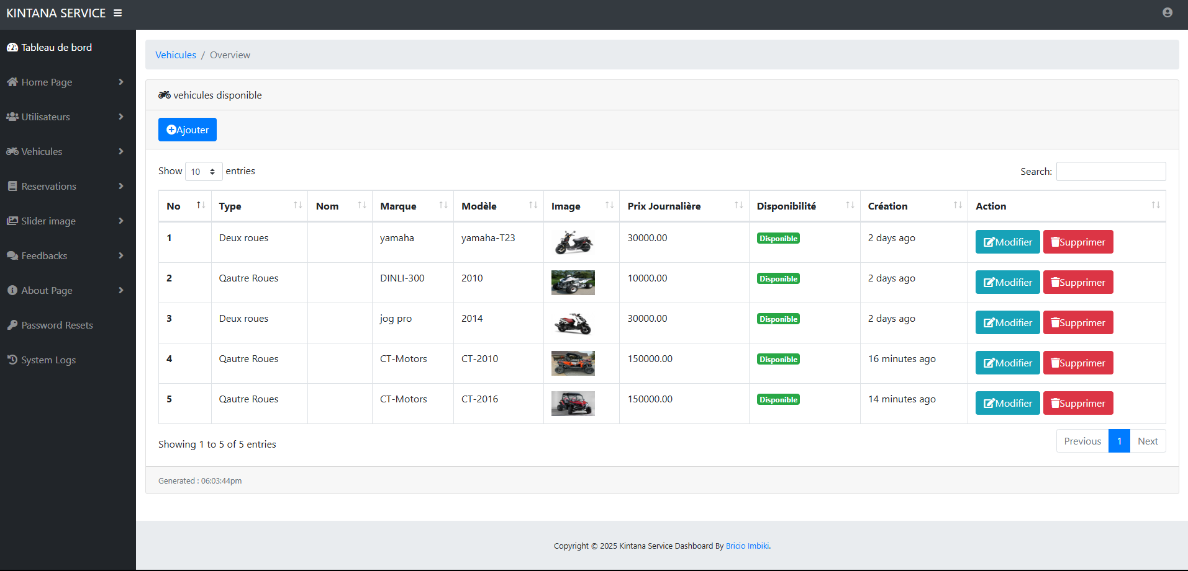Click Vehicules in the breadcrumb

[175, 55]
